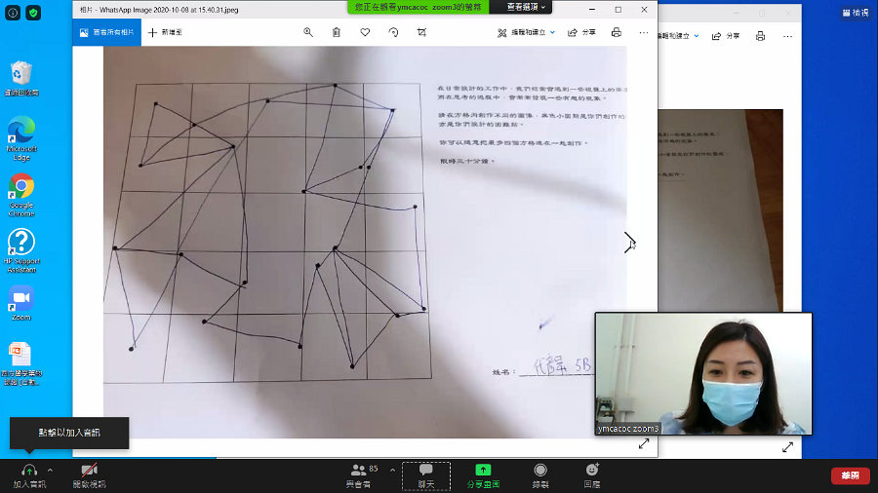Open the share option in Photos

581,32
